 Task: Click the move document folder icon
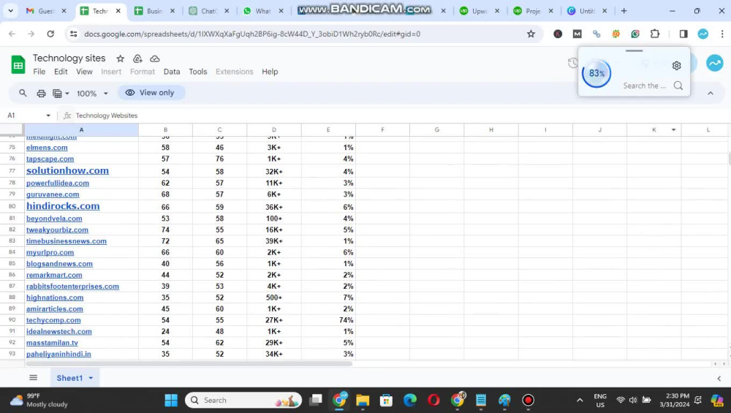pos(137,58)
